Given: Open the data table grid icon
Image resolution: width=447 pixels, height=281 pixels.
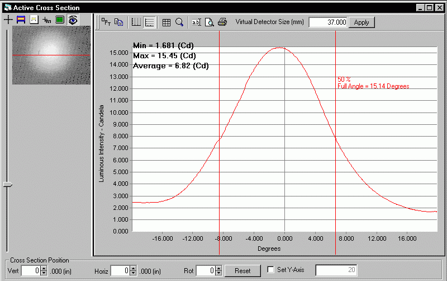Looking at the screenshot, I should (167, 22).
